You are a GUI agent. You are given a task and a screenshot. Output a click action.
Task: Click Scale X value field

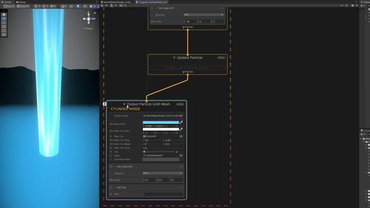pyautogui.click(x=150, y=180)
